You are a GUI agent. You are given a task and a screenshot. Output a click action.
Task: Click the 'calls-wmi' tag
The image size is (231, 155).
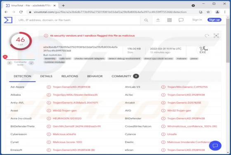(x=65, y=59)
